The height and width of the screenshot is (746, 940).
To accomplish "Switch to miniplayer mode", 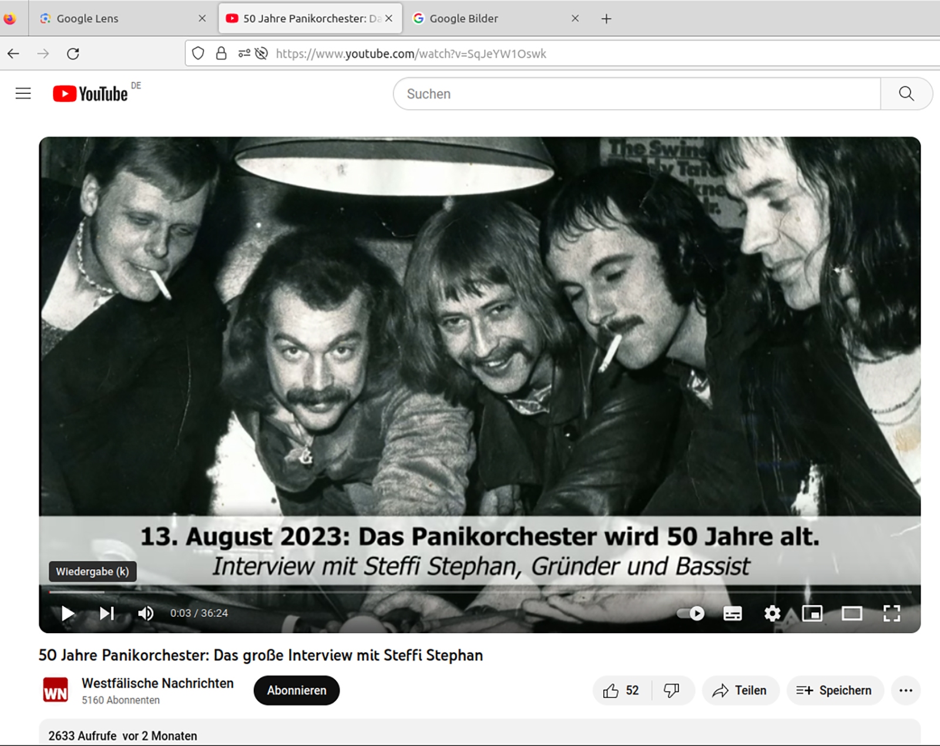I will point(812,613).
